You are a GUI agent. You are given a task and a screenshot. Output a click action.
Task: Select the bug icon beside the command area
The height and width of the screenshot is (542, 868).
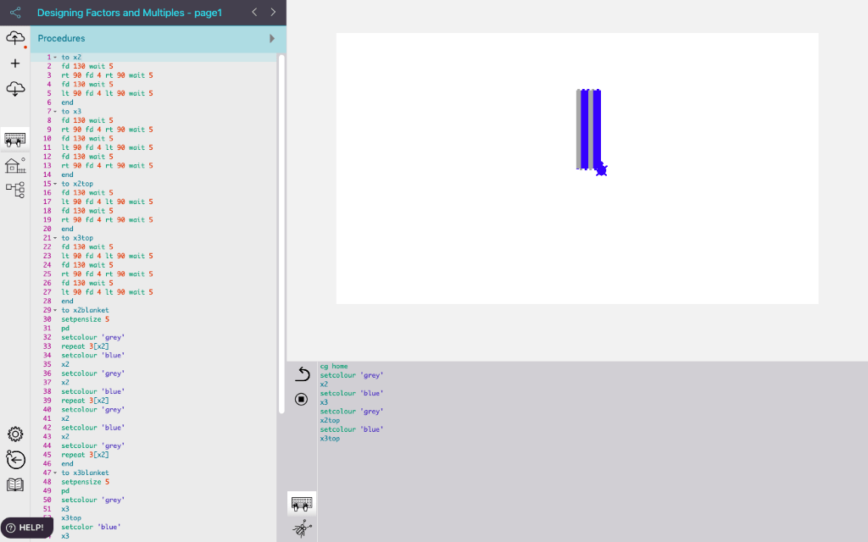[x=302, y=528]
